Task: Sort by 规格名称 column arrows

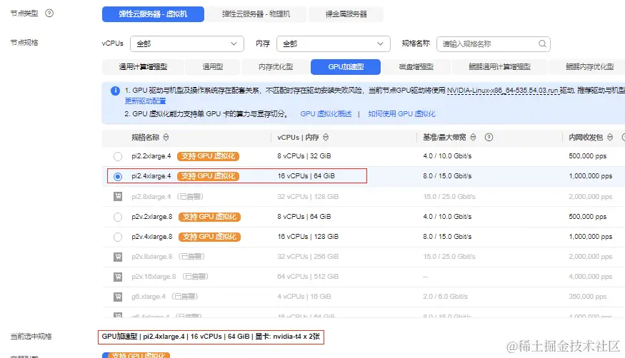Action: (x=166, y=137)
